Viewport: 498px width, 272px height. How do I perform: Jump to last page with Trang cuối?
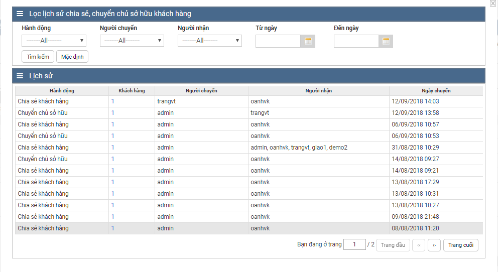[460, 245]
